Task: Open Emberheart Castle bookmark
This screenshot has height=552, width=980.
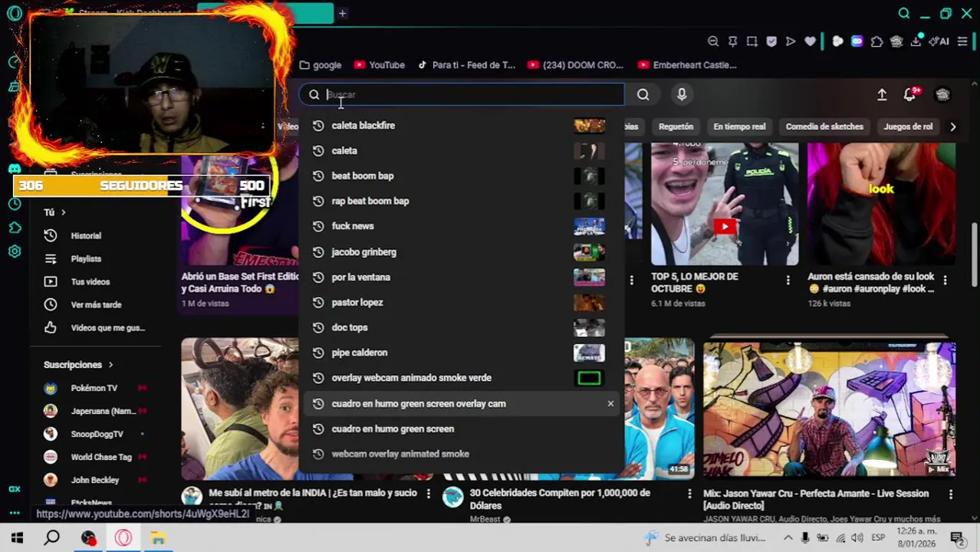Action: [687, 65]
